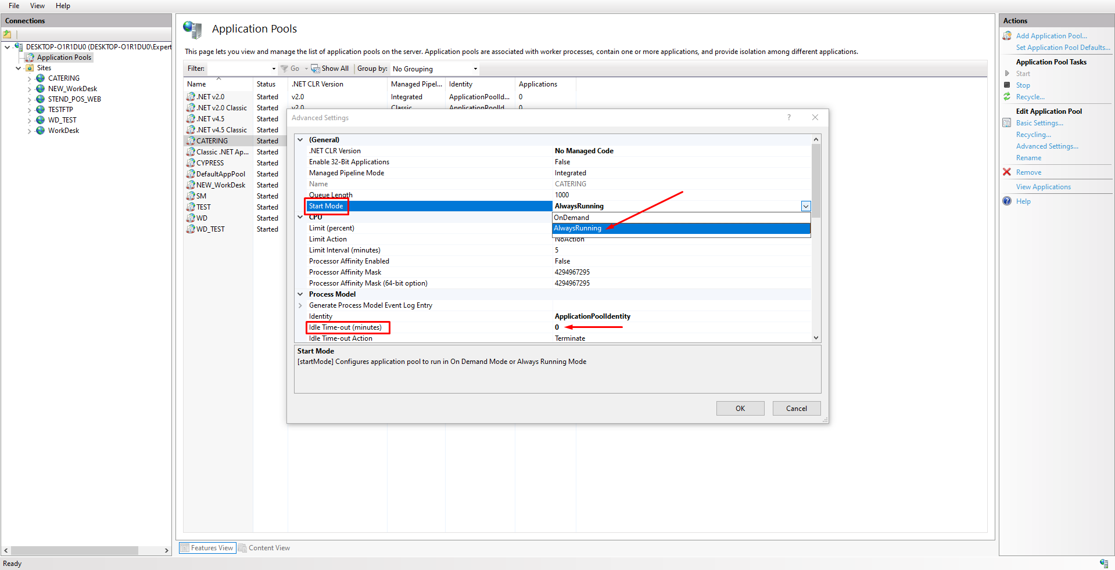Click the red Remove X icon

pyautogui.click(x=1007, y=172)
